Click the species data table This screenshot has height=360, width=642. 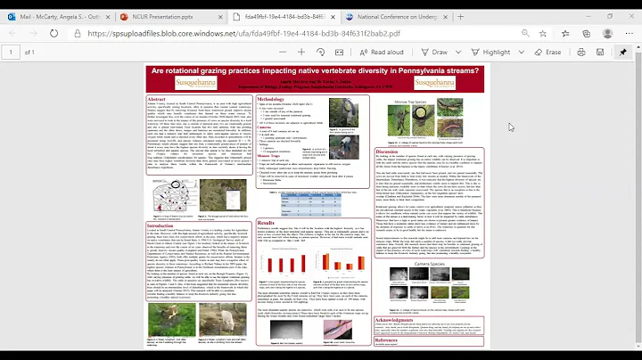point(311,205)
